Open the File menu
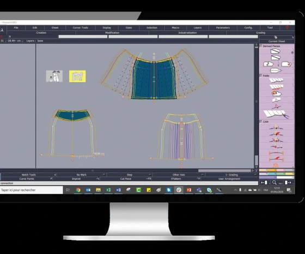The height and width of the screenshot is (254, 305). click(x=16, y=28)
